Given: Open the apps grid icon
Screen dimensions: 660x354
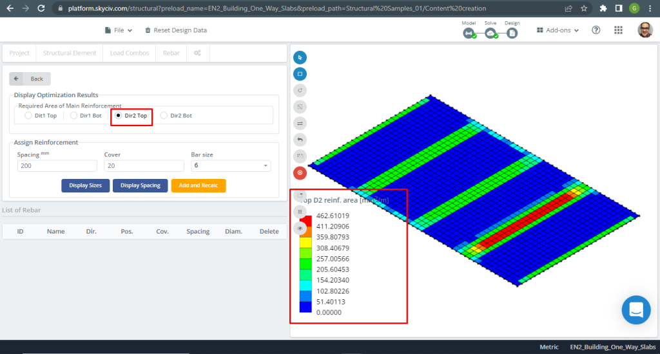Looking at the screenshot, I should [x=619, y=30].
